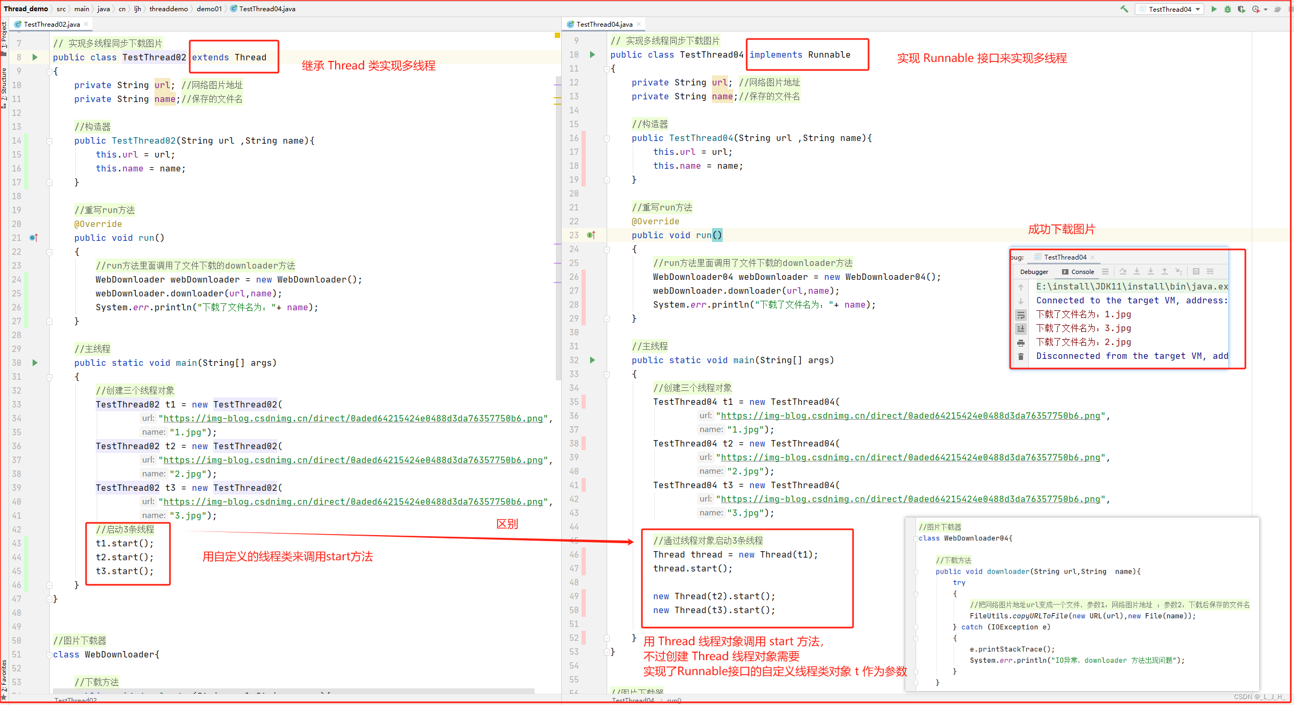Collapse TestThread04 run method fold marker
Viewport: 1294px width, 705px height.
(607, 249)
